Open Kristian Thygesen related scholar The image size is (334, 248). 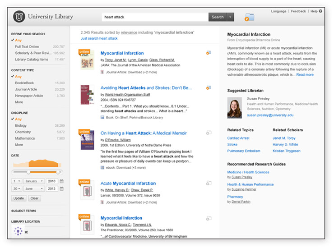287,151
